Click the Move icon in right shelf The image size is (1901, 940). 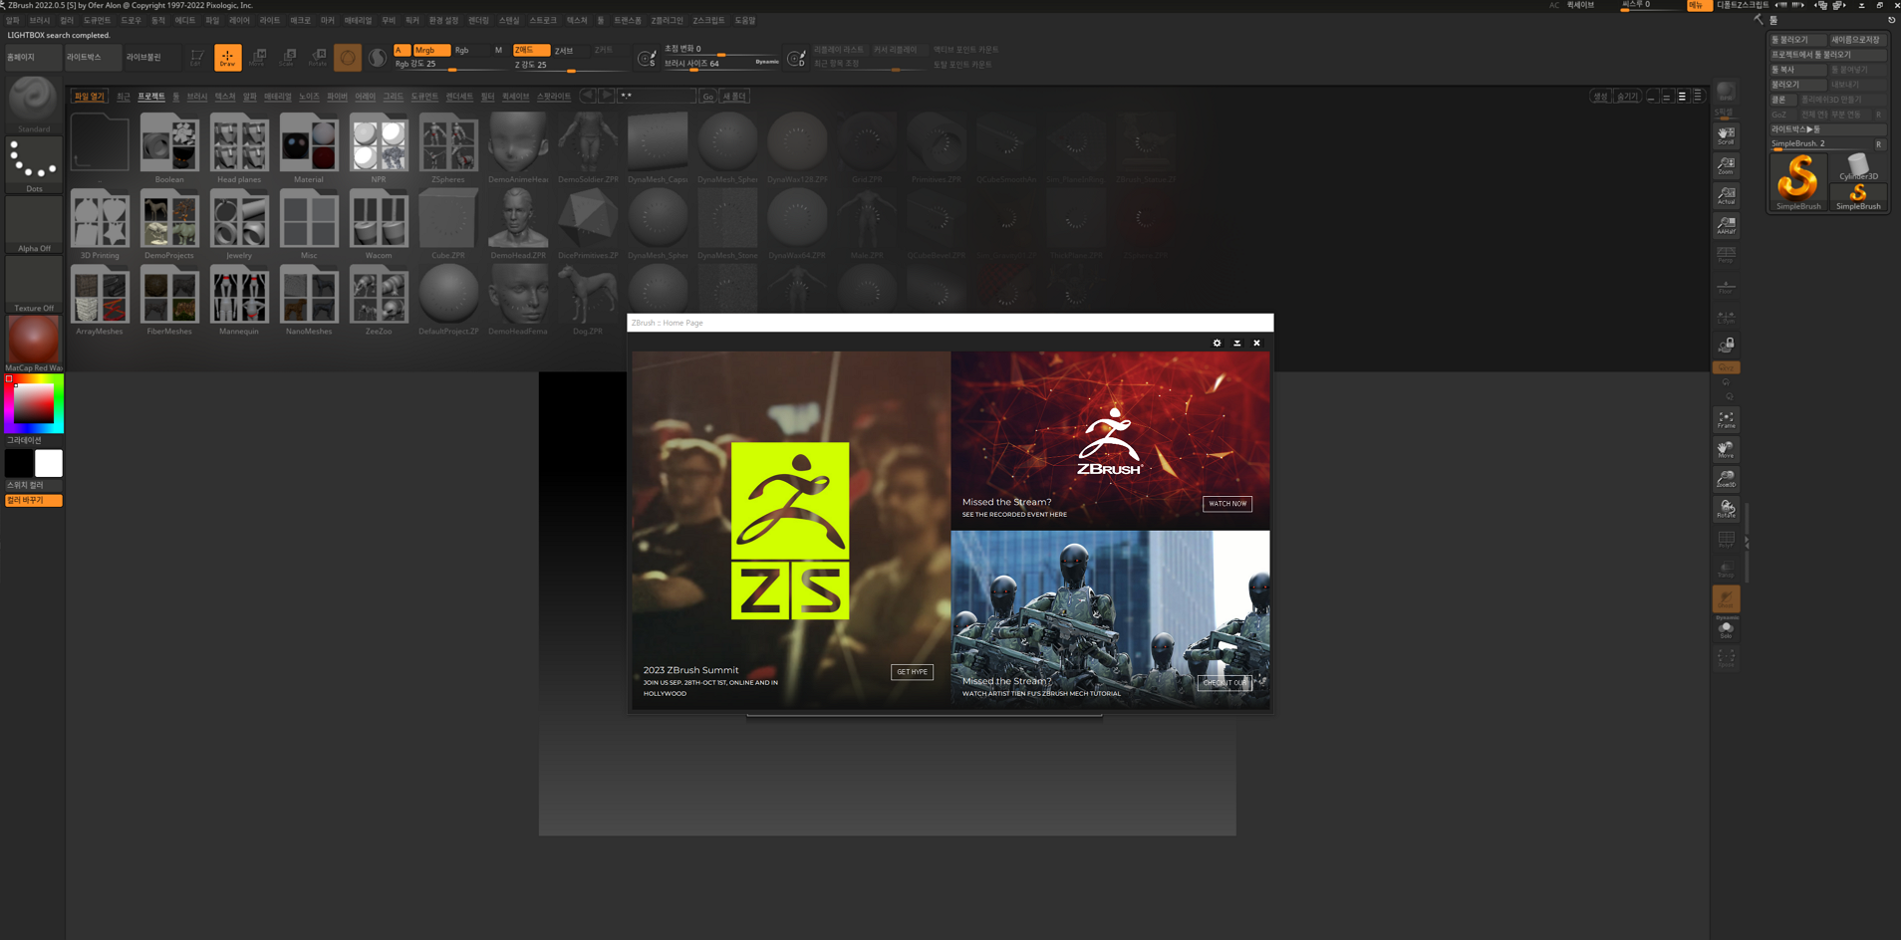point(1726,449)
